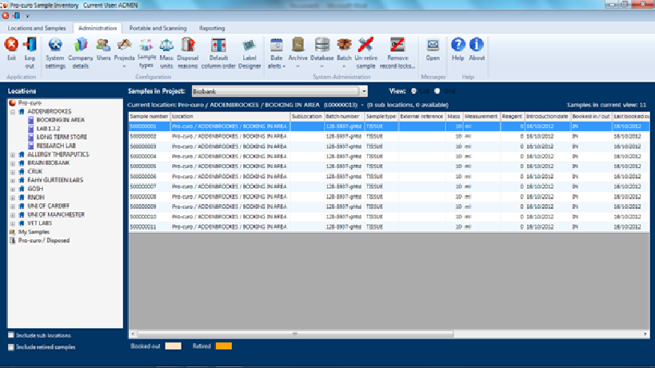This screenshot has height=368, width=655.
Task: Enable Include sub locations checkbox
Action: tap(10, 334)
